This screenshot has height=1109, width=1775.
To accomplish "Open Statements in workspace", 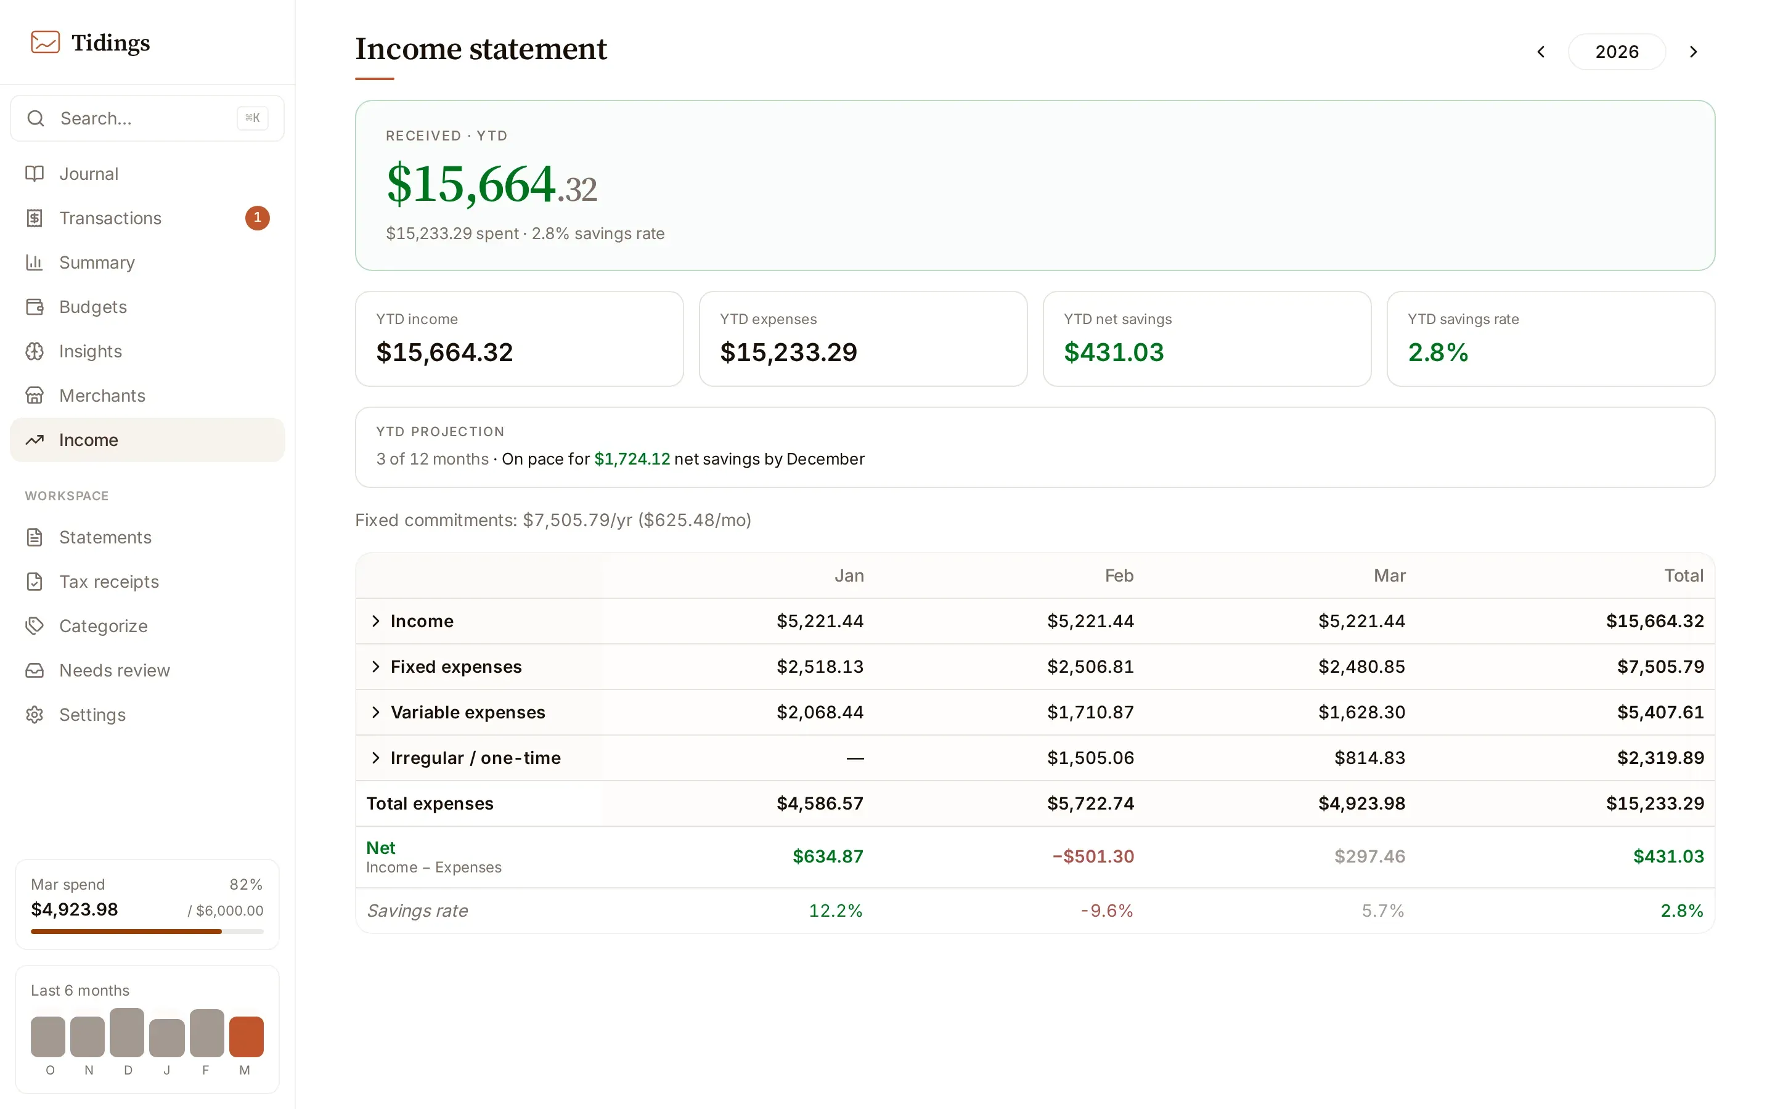I will (x=147, y=538).
